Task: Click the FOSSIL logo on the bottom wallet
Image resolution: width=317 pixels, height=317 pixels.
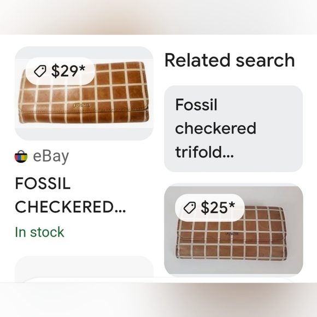Action: click(232, 234)
